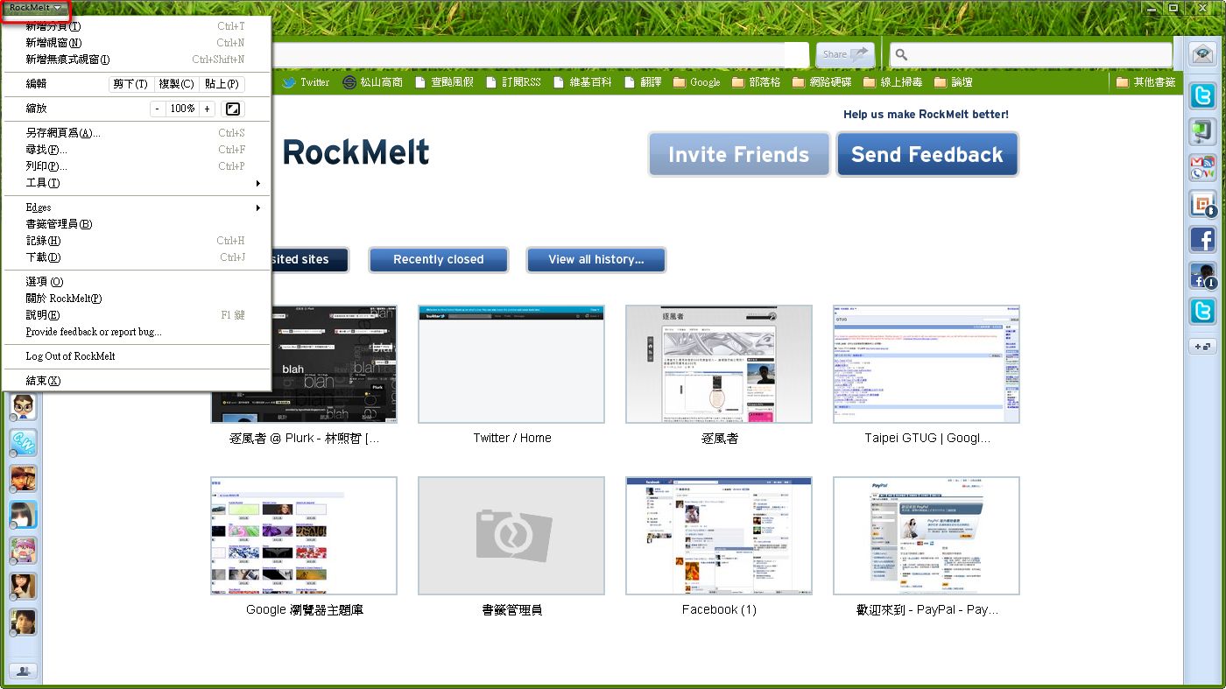Select 新增視窗(N) from the menu
1226x689 pixels.
tap(136, 43)
